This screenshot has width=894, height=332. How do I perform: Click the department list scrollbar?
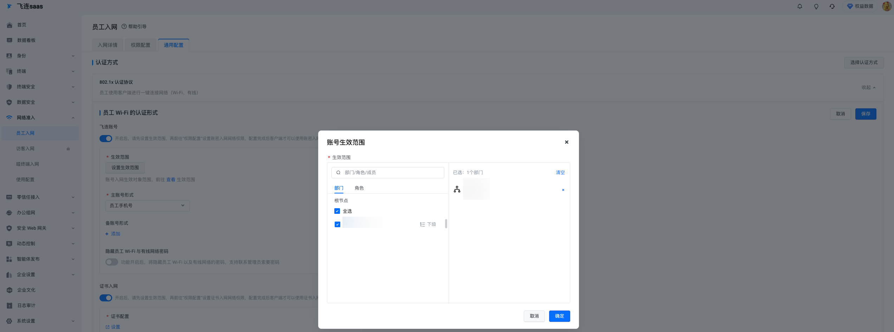[446, 224]
